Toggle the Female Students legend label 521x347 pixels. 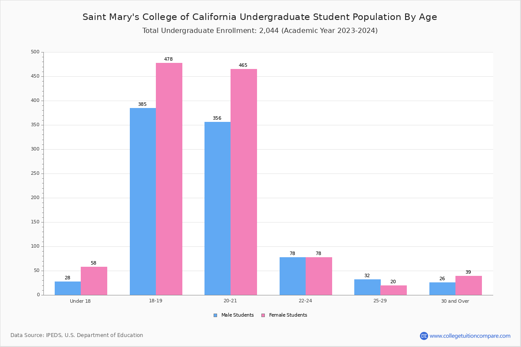click(x=288, y=315)
